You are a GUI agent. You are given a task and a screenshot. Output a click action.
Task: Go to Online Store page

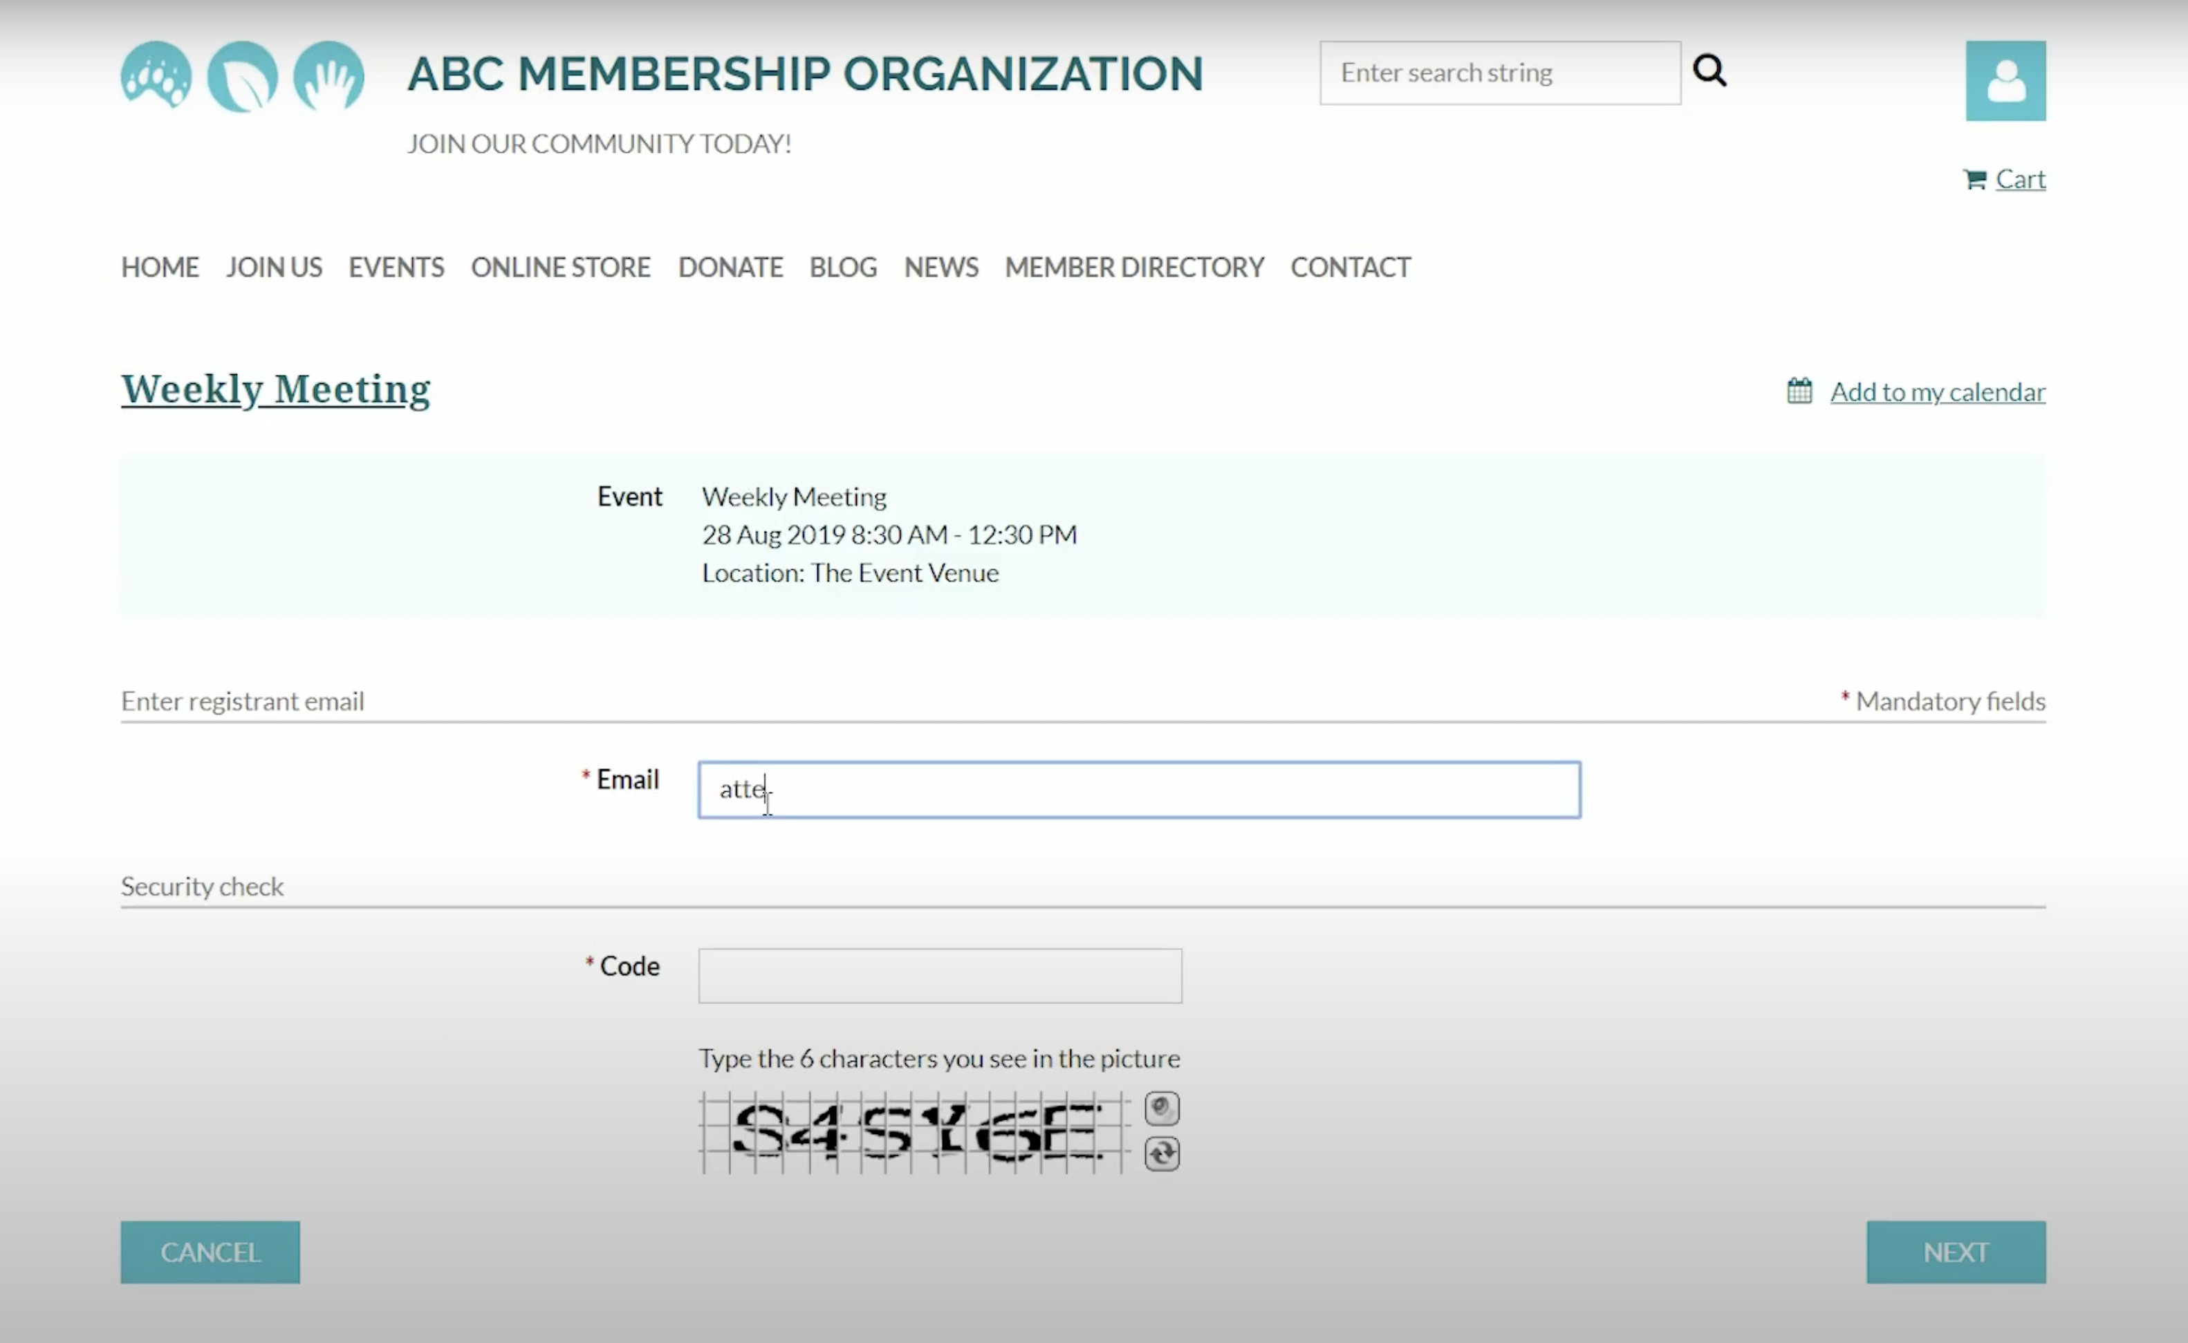560,268
